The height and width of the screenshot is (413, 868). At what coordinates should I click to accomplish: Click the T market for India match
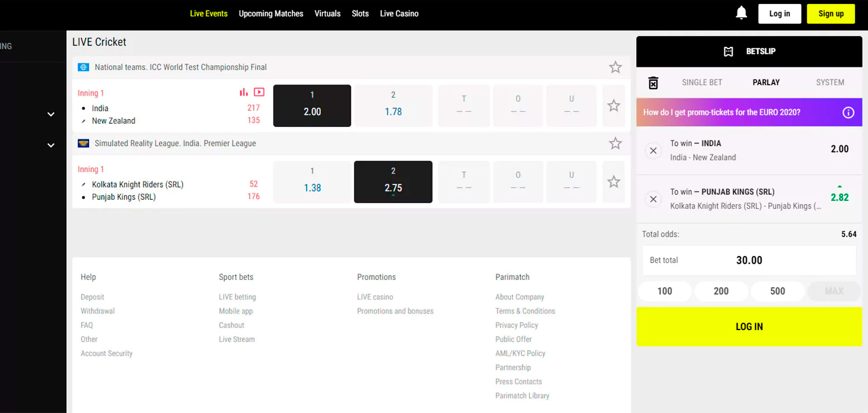(464, 106)
